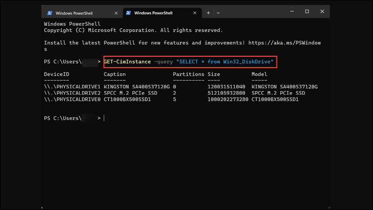Click KINGSTON SA400S37120G in Caption column
373x210 pixels.
pos(137,87)
